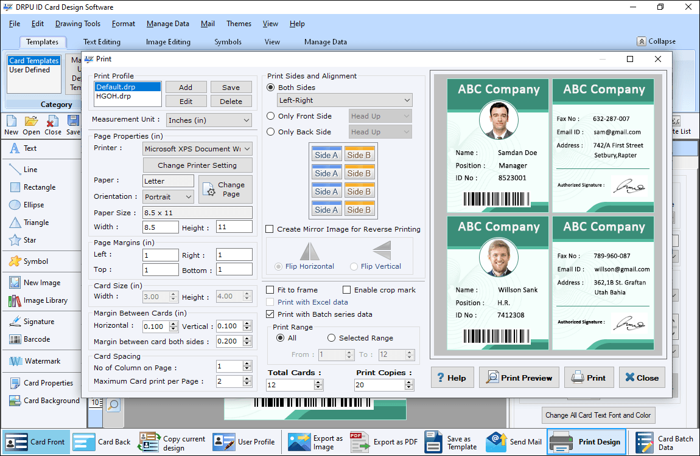700x456 pixels.
Task: Click the New document toolbar icon
Action: click(11, 125)
